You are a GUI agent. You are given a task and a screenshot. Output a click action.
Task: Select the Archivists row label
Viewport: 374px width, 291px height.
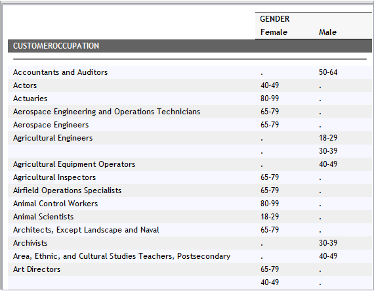pos(30,243)
